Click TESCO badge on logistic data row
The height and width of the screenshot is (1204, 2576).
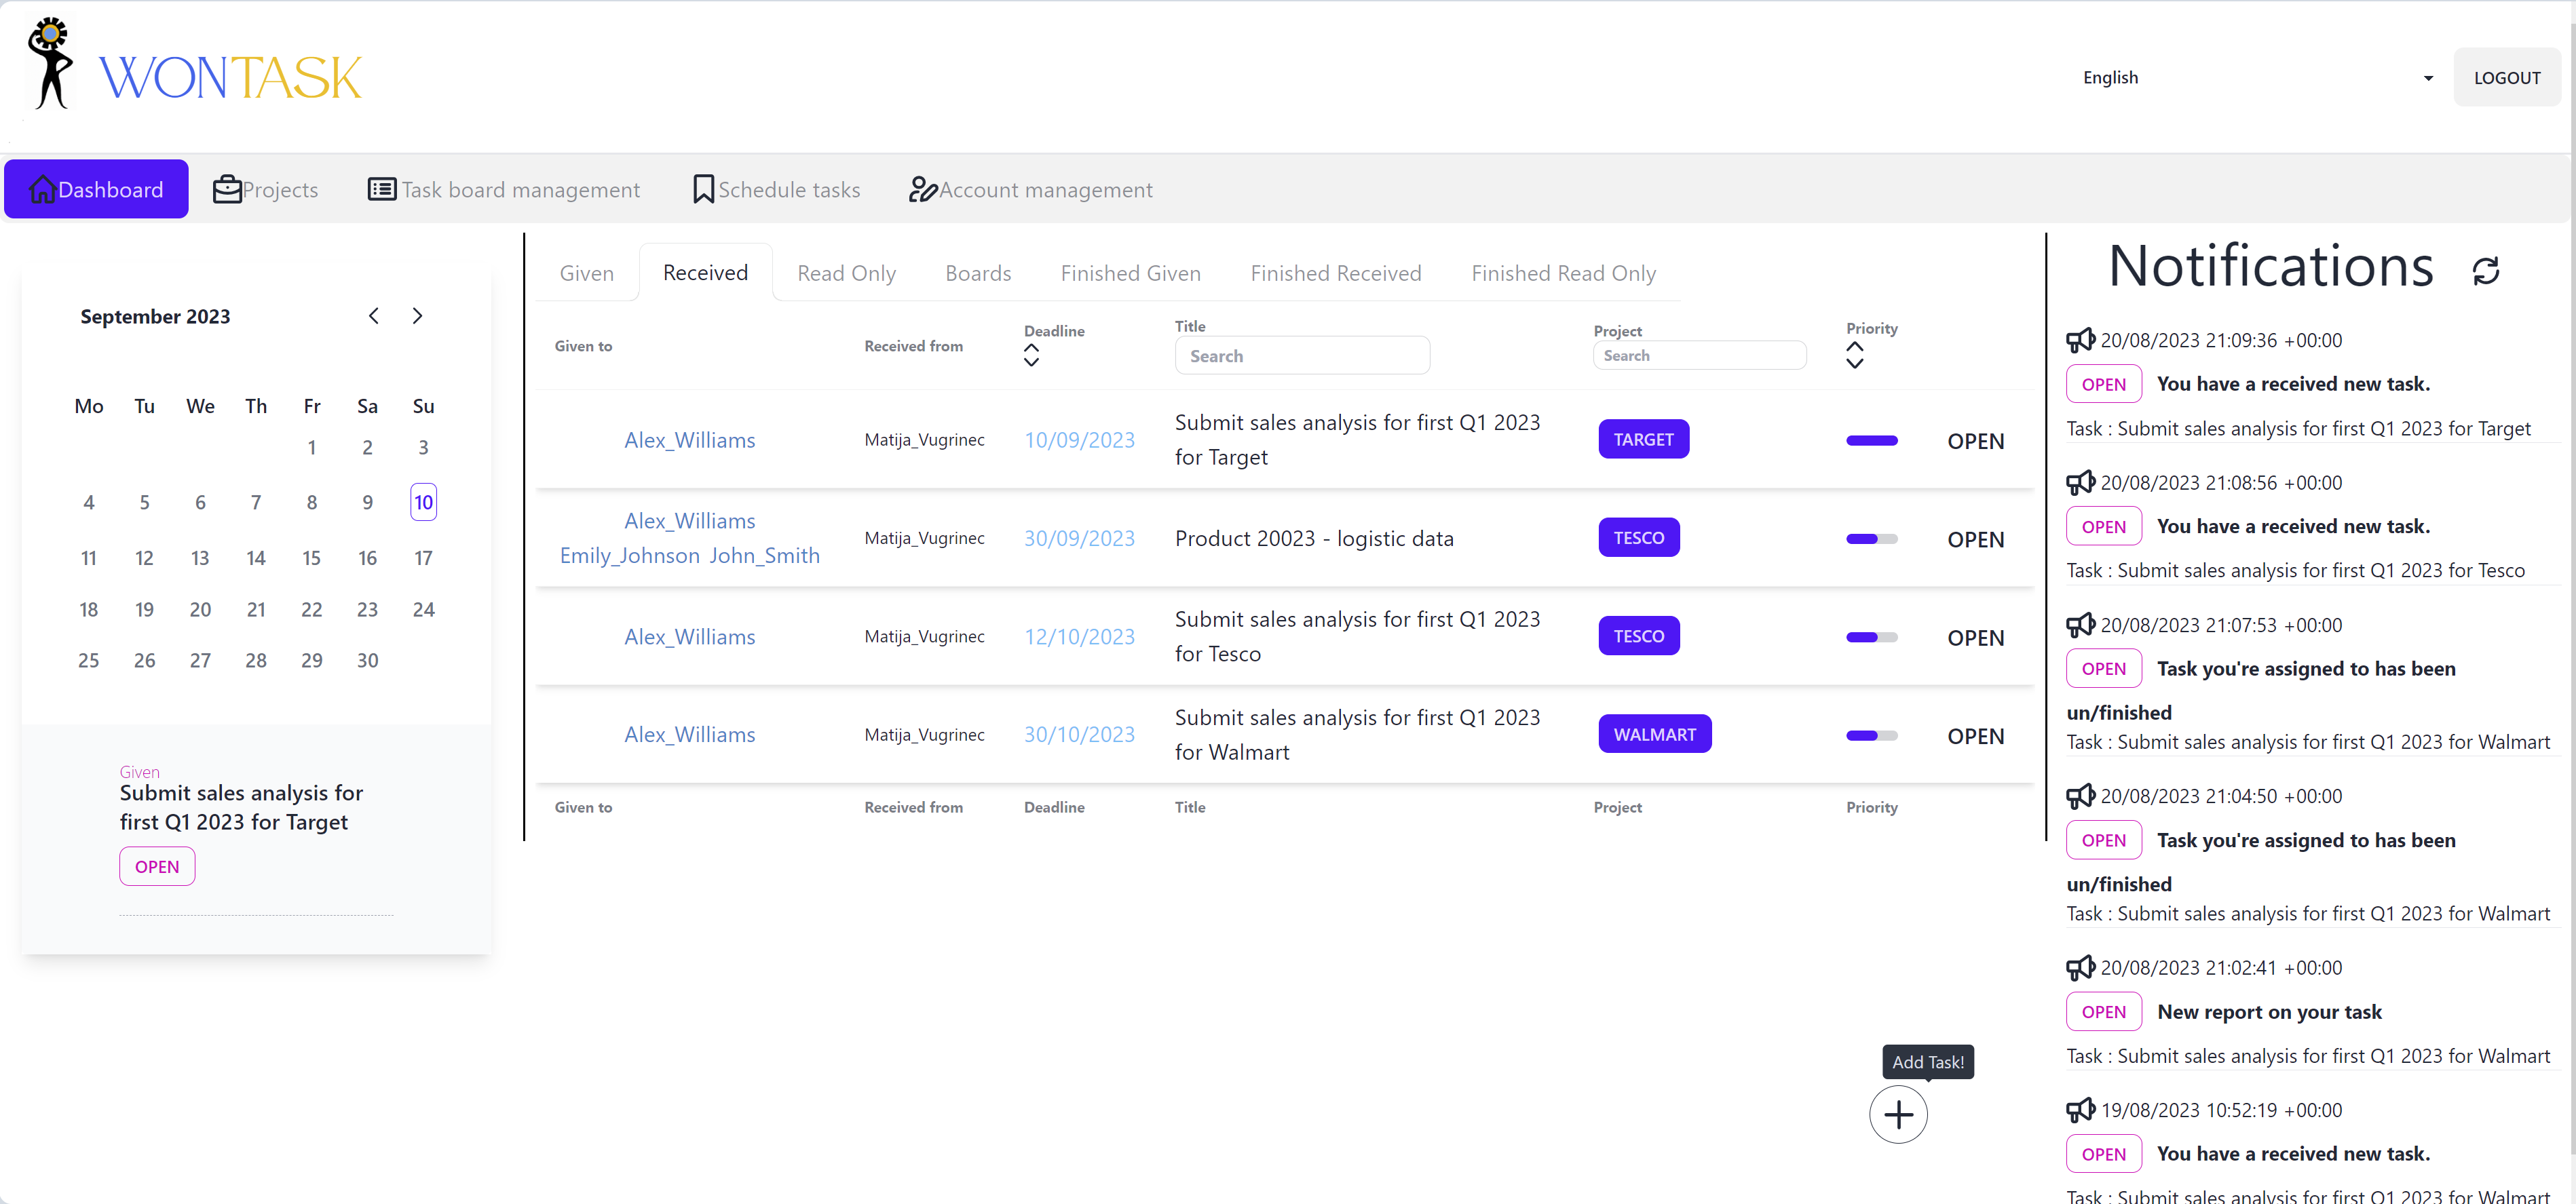pyautogui.click(x=1638, y=537)
